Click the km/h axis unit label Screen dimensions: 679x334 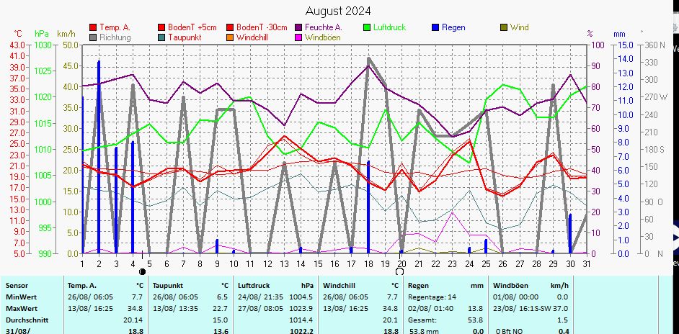[x=66, y=34]
